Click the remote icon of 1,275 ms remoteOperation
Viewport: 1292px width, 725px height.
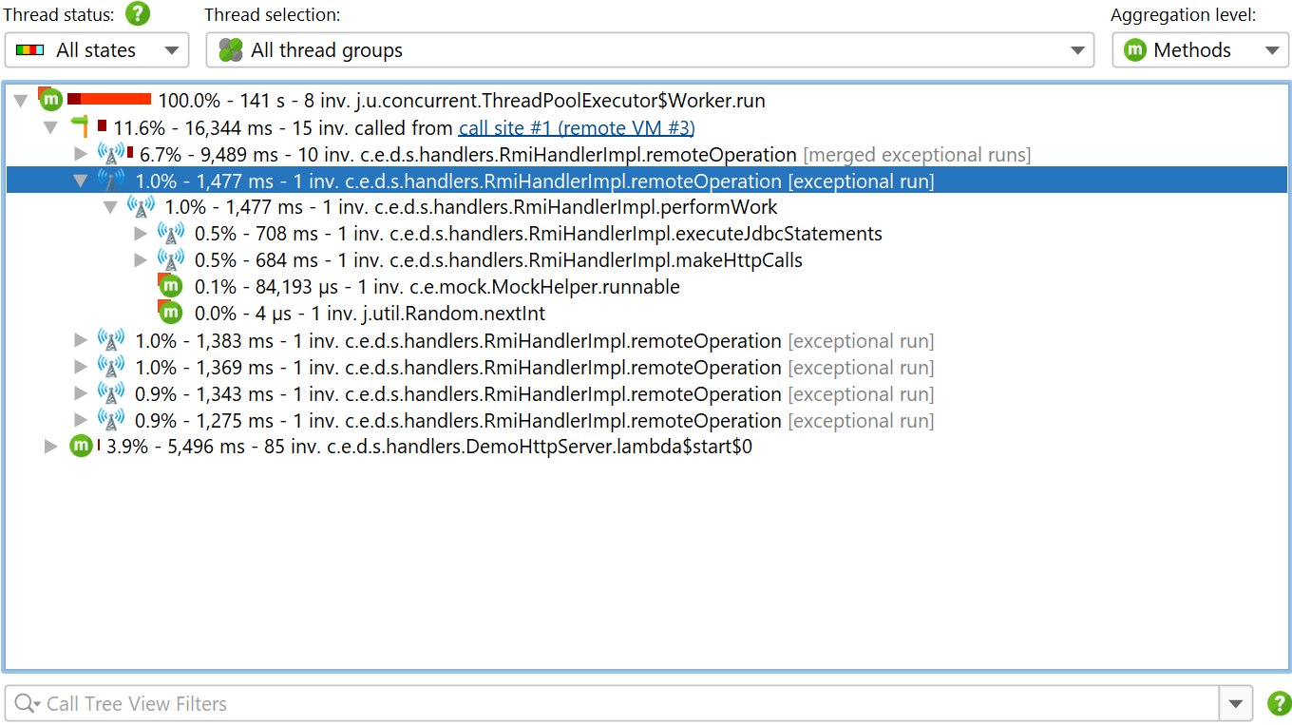click(x=111, y=419)
